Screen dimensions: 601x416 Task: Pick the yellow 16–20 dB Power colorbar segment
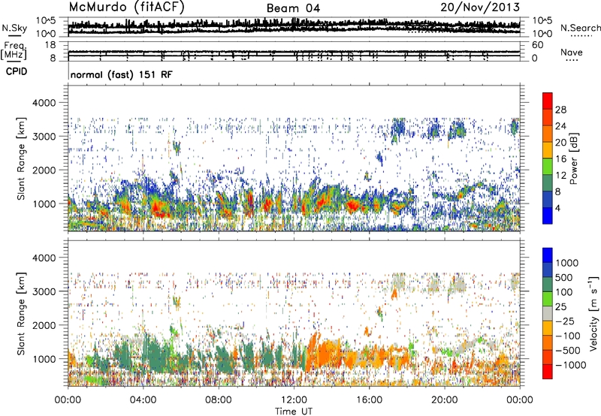[x=548, y=150]
